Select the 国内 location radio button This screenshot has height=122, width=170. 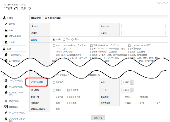(x=64, y=40)
